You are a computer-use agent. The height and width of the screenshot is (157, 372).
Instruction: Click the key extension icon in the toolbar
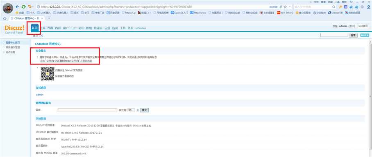(341, 7)
